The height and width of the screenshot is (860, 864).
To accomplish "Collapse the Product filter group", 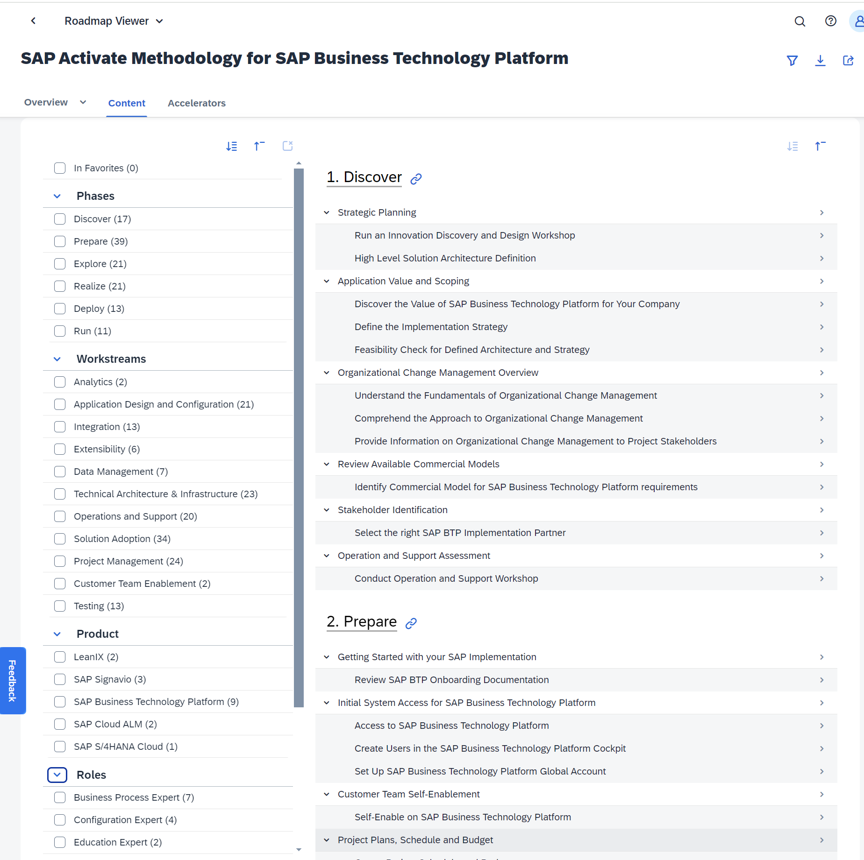I will point(57,634).
